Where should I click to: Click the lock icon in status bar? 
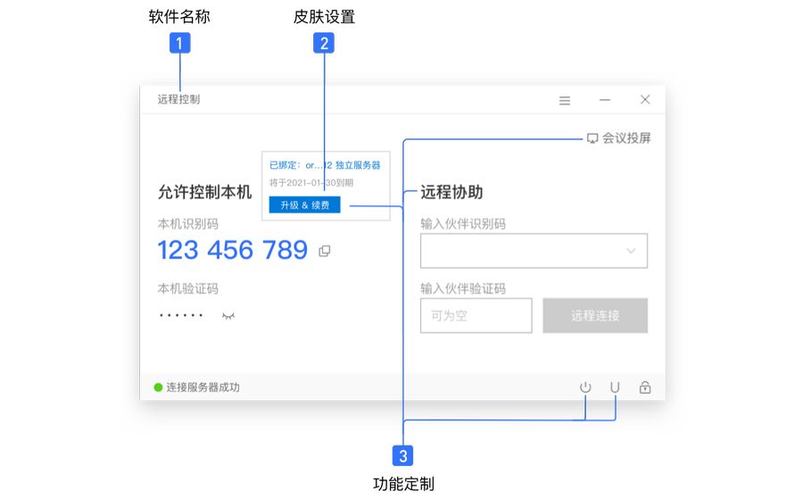click(x=645, y=387)
